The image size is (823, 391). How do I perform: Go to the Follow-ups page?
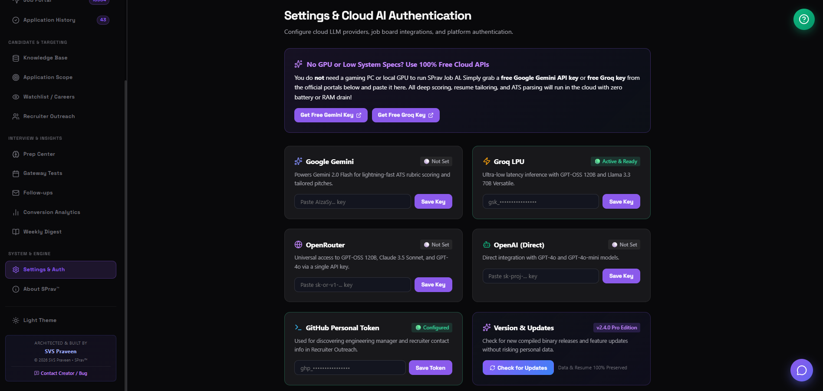[x=61, y=193]
